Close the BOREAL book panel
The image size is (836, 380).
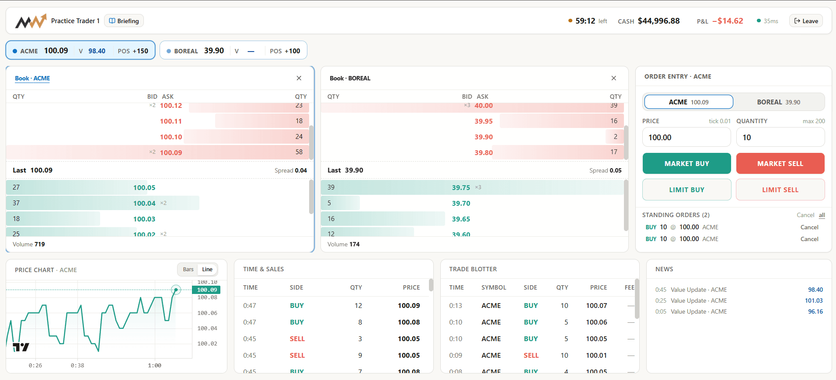coord(614,78)
